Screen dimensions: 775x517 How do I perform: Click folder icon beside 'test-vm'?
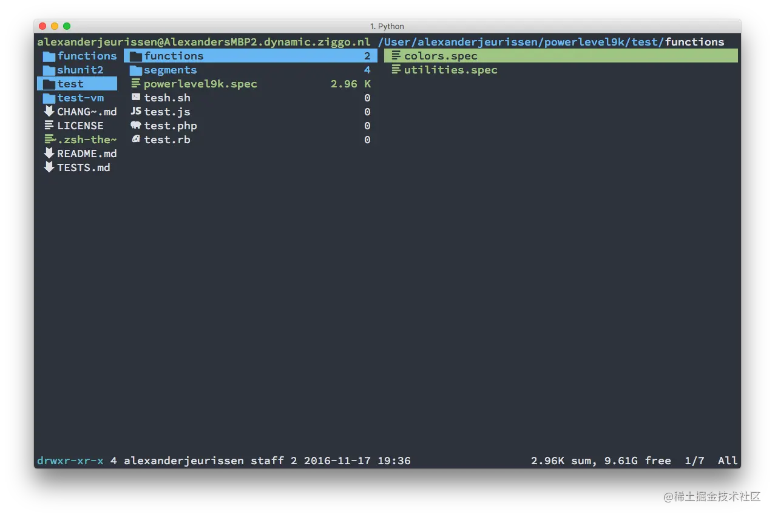[x=49, y=98]
